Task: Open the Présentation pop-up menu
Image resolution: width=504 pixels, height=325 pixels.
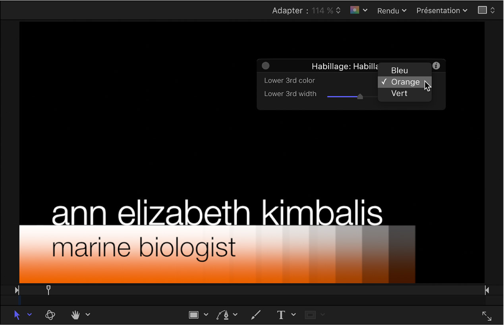Action: [x=441, y=11]
